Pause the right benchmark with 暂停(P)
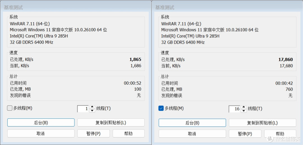 [245, 134]
